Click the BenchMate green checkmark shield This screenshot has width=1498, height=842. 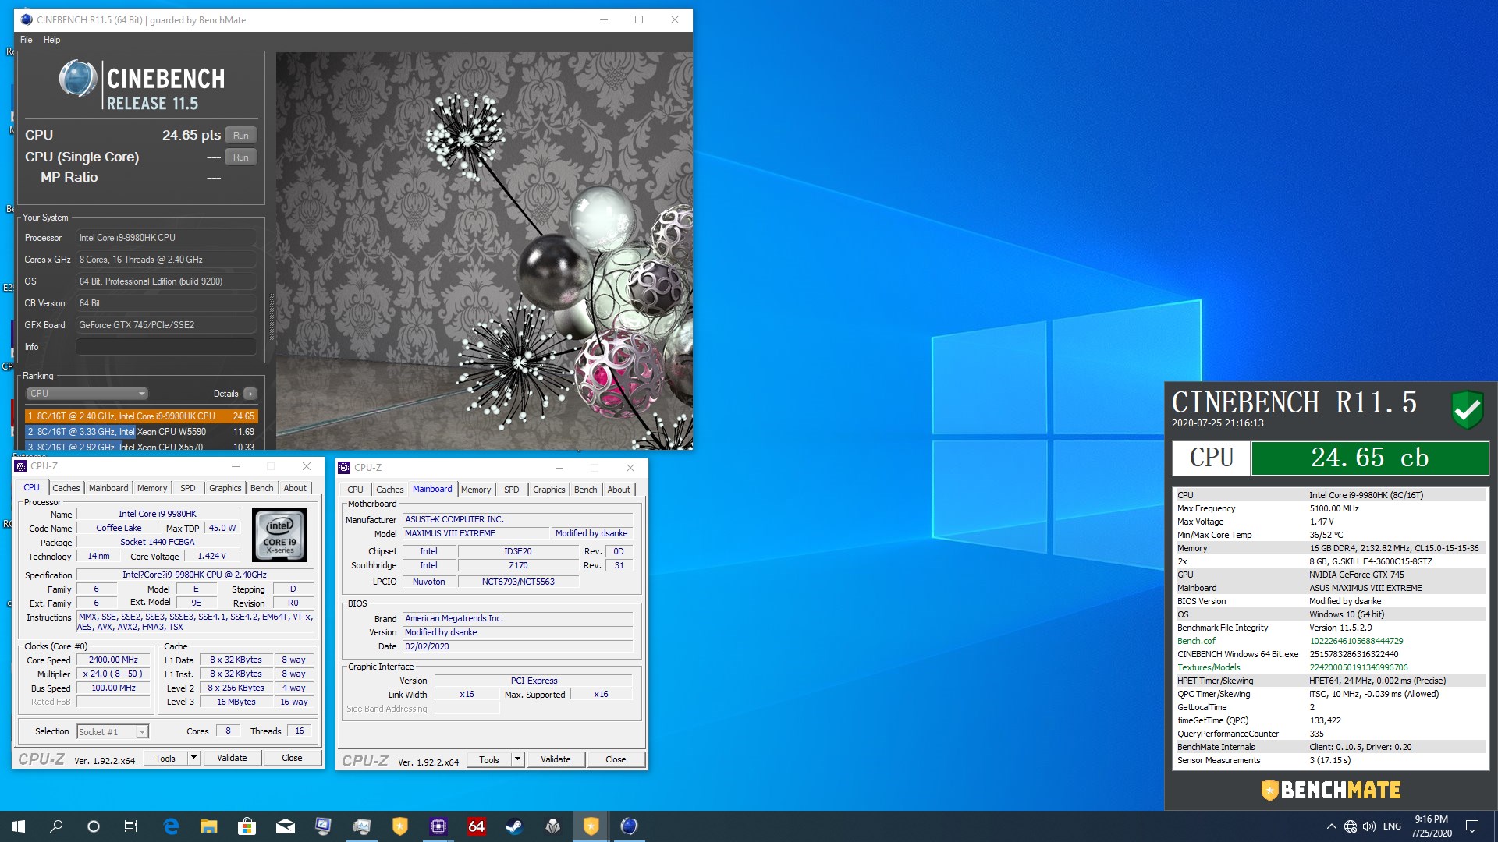pyautogui.click(x=1467, y=409)
